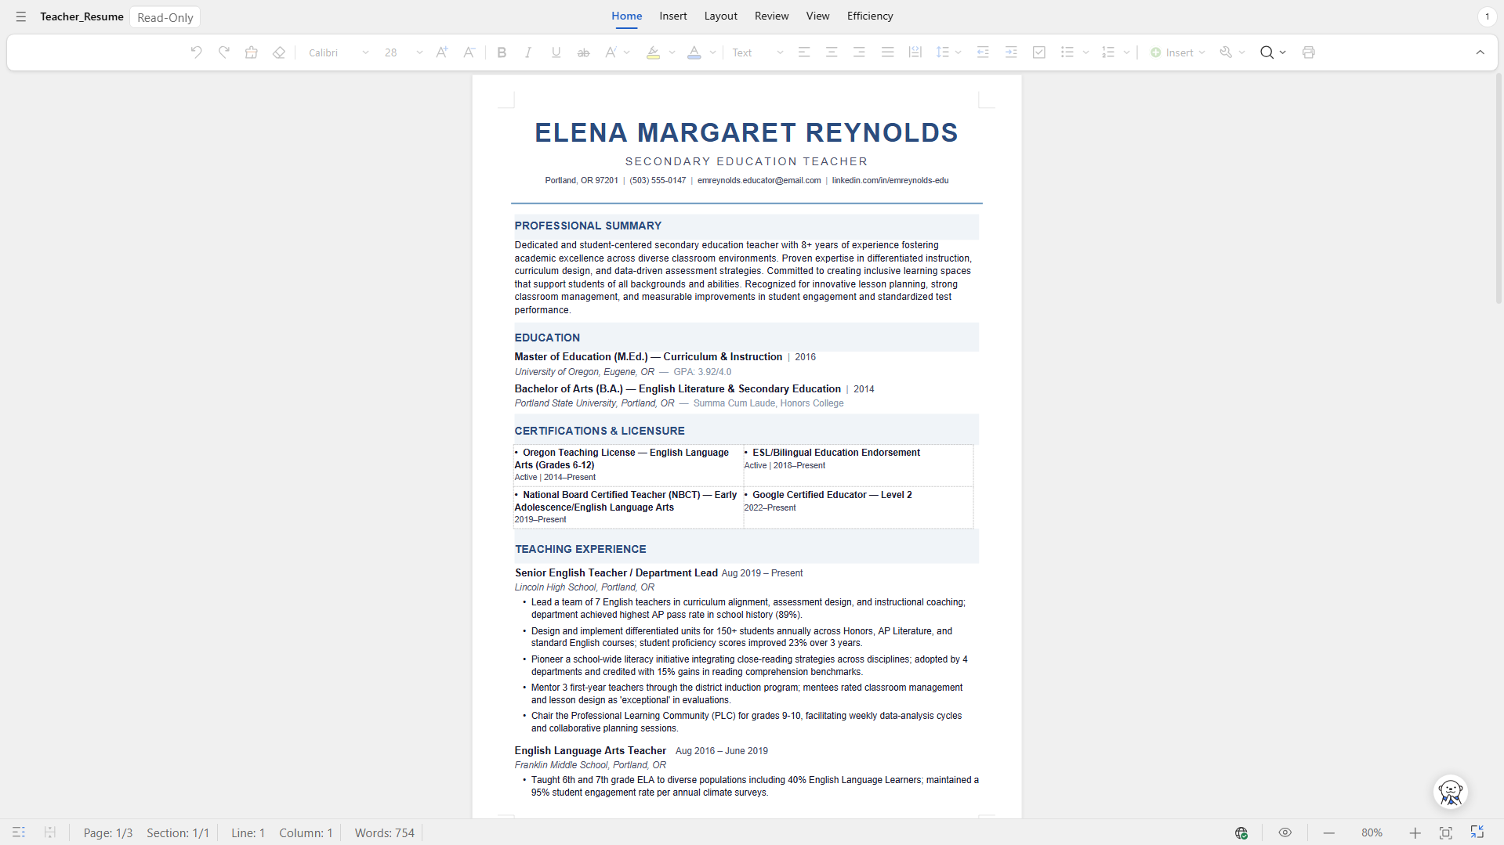Align text left
The width and height of the screenshot is (1504, 845).
click(804, 52)
